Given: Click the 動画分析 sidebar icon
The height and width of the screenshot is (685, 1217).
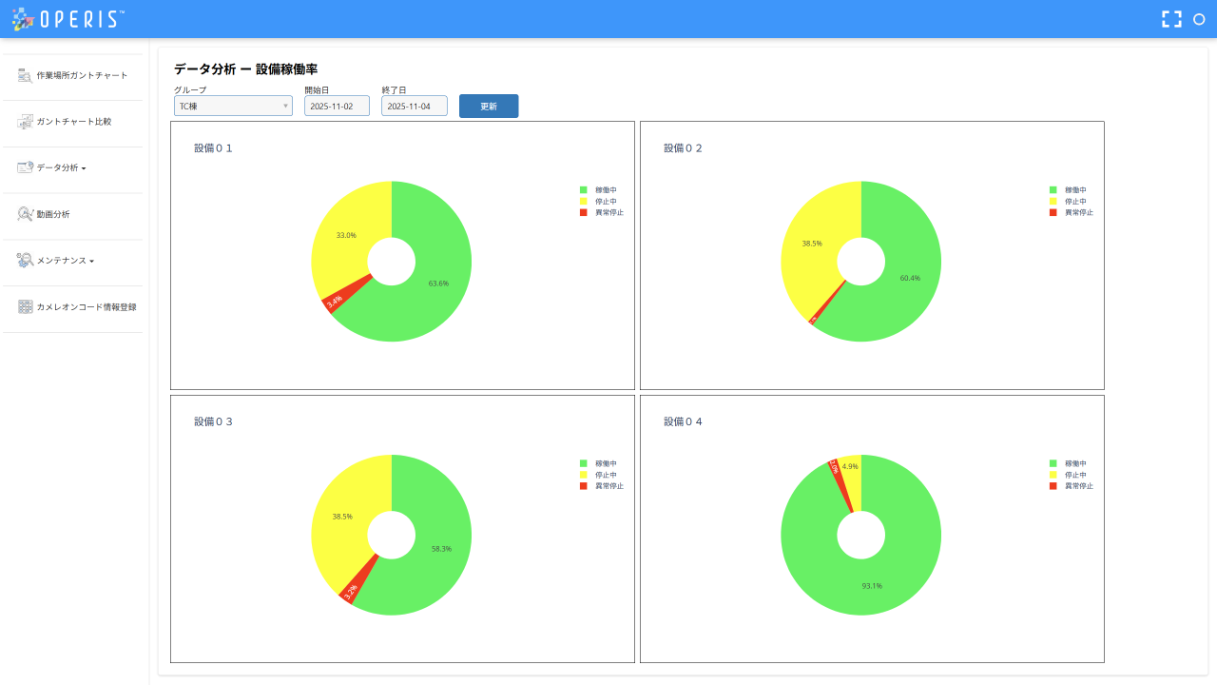Looking at the screenshot, I should click(25, 214).
